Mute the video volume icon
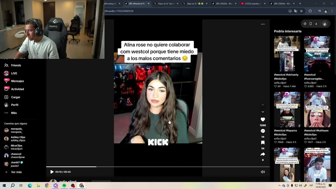The image size is (336, 189). [263, 172]
